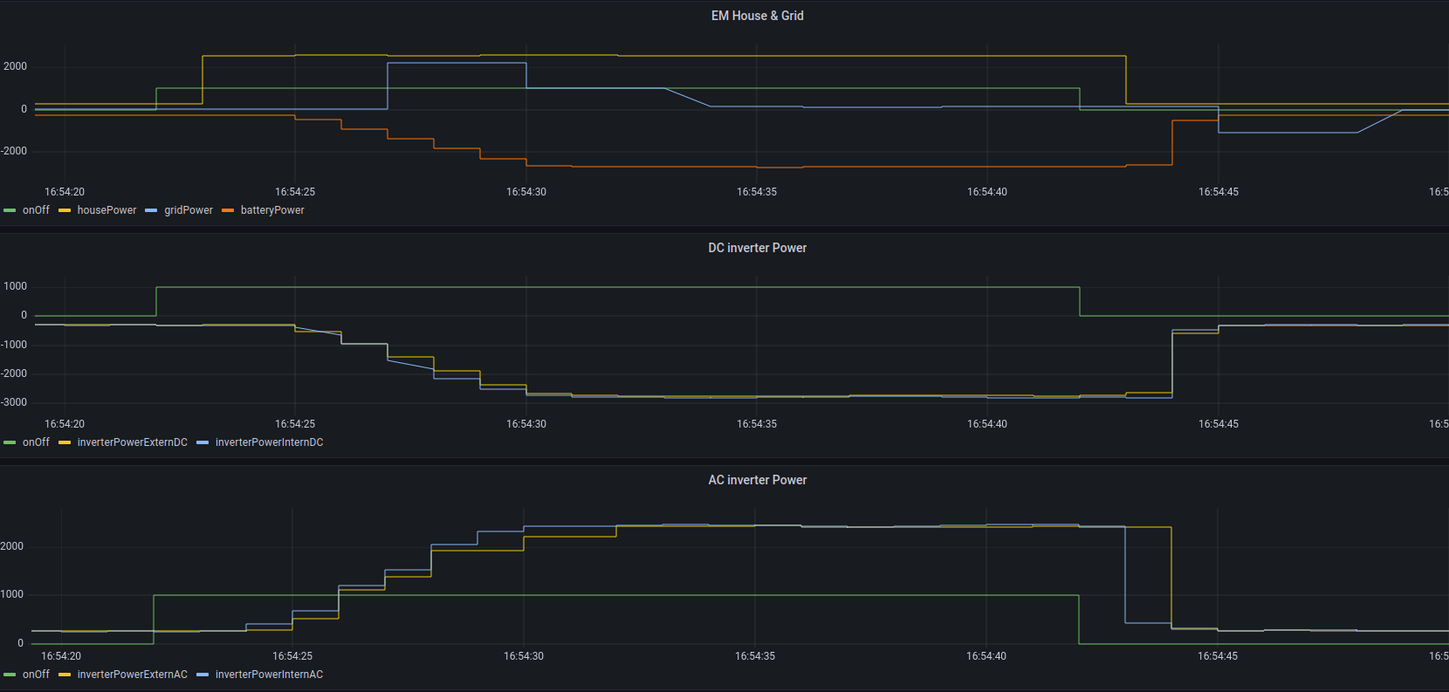The height and width of the screenshot is (692, 1449).
Task: Click the yellow inverterPowerExternAC color swatch
Action: [65, 675]
